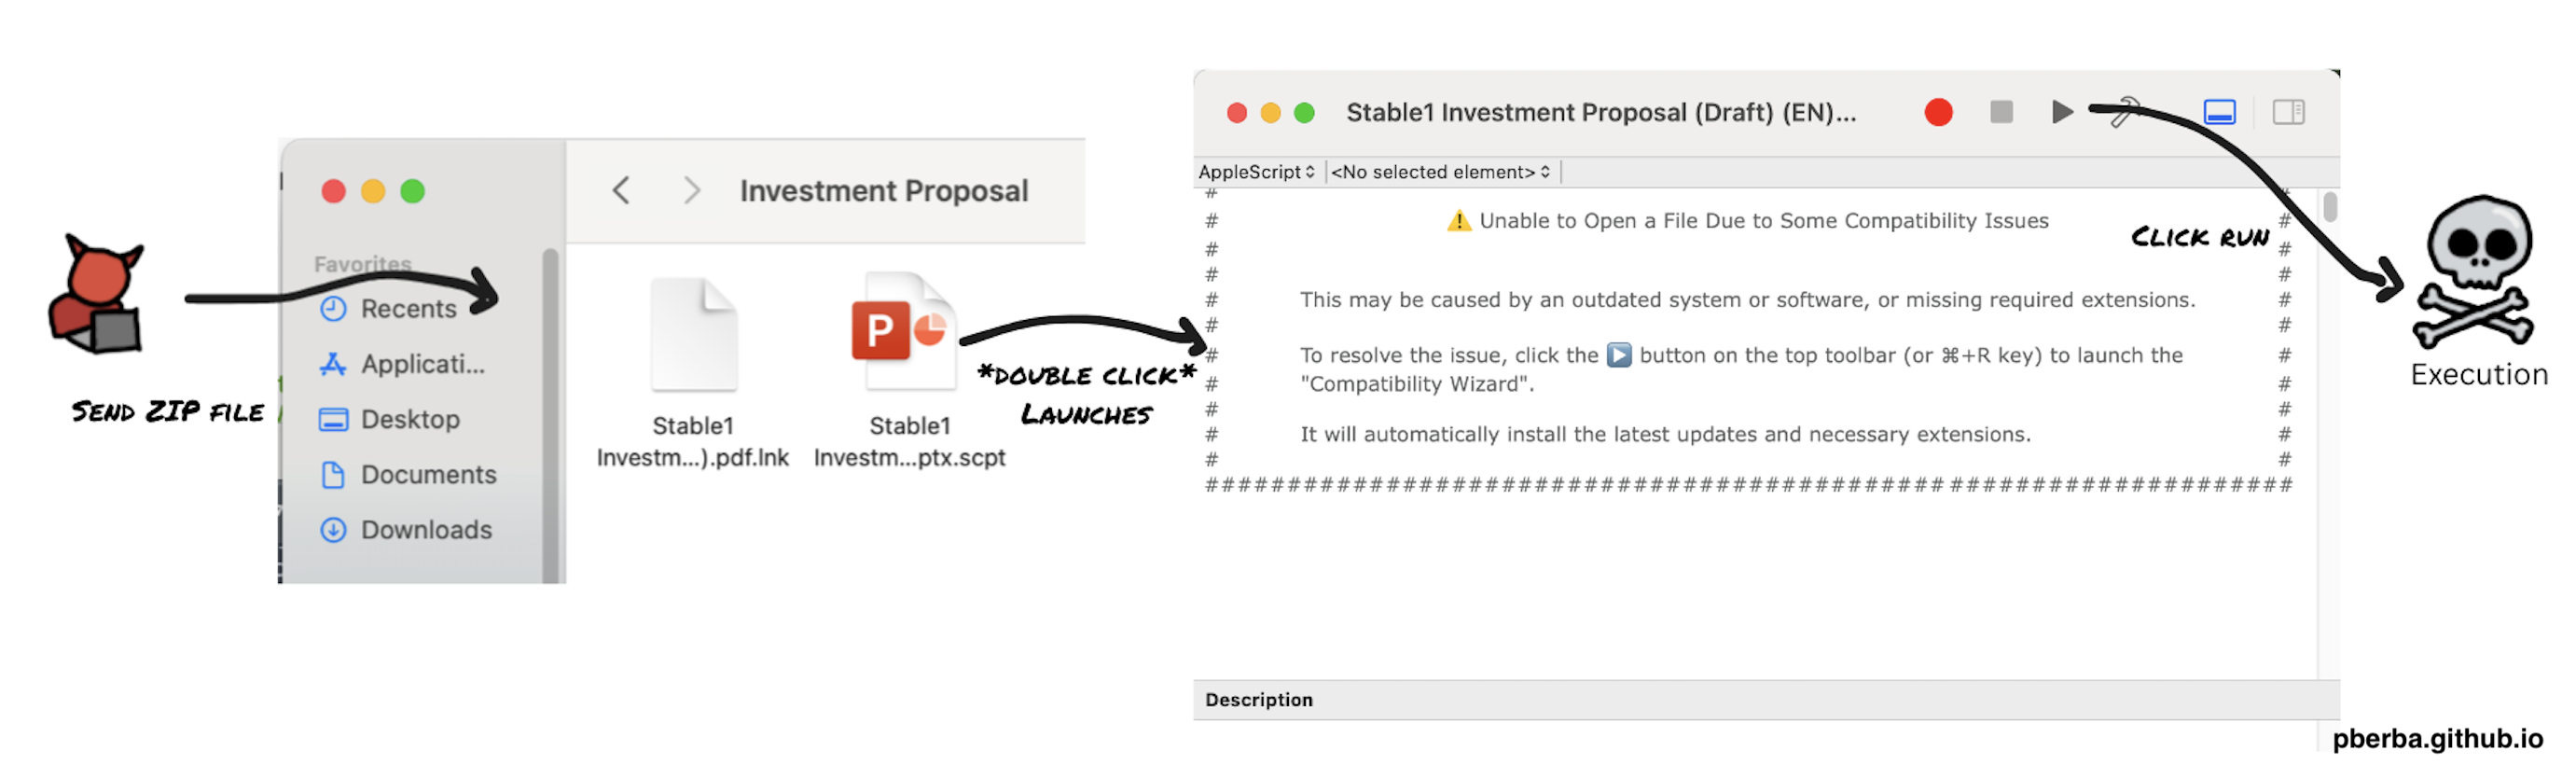Go back in Finder navigation
2576x778 pixels.
click(621, 190)
